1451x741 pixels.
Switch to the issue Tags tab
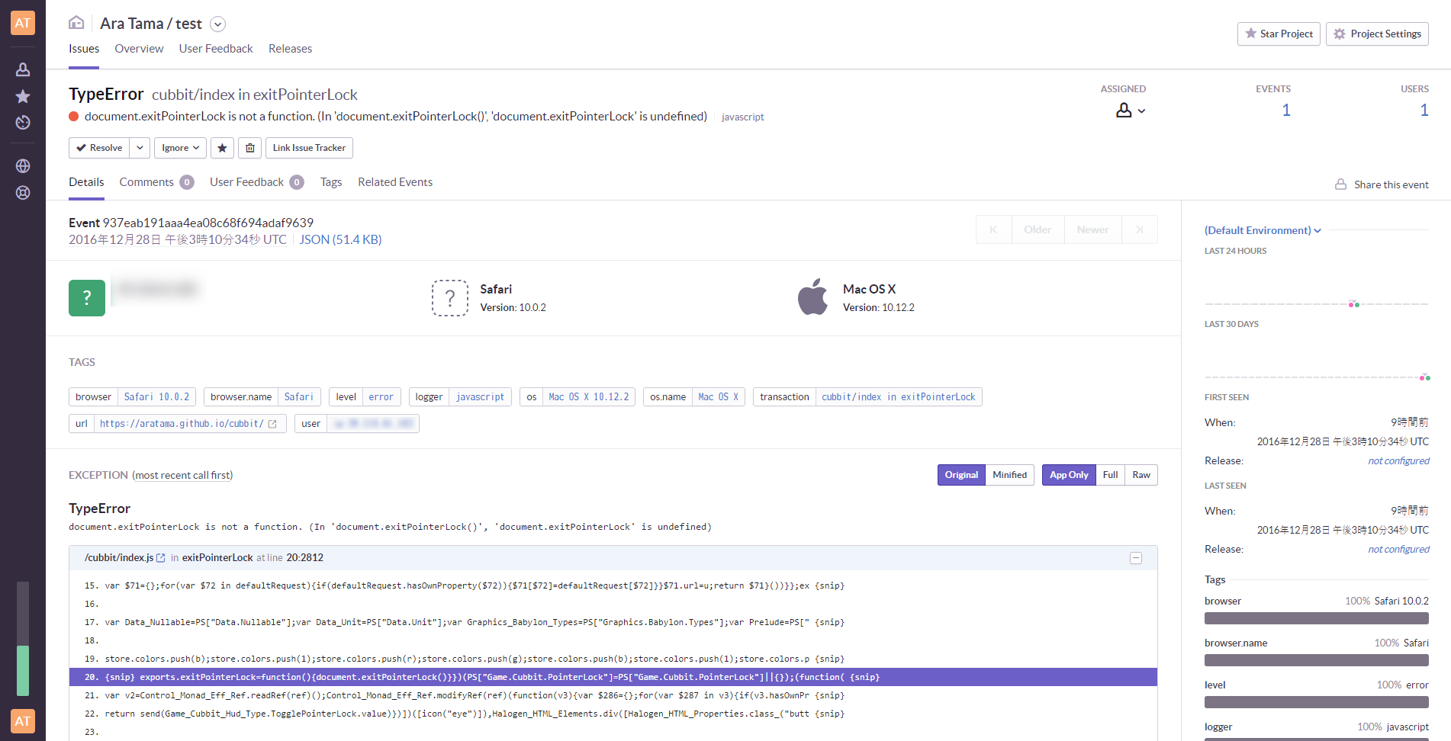[331, 182]
